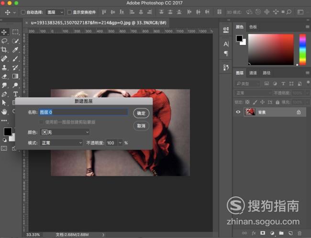Viewport: 311px width, 238px height.
Task: Select the Crop tool
Action: coord(4,50)
